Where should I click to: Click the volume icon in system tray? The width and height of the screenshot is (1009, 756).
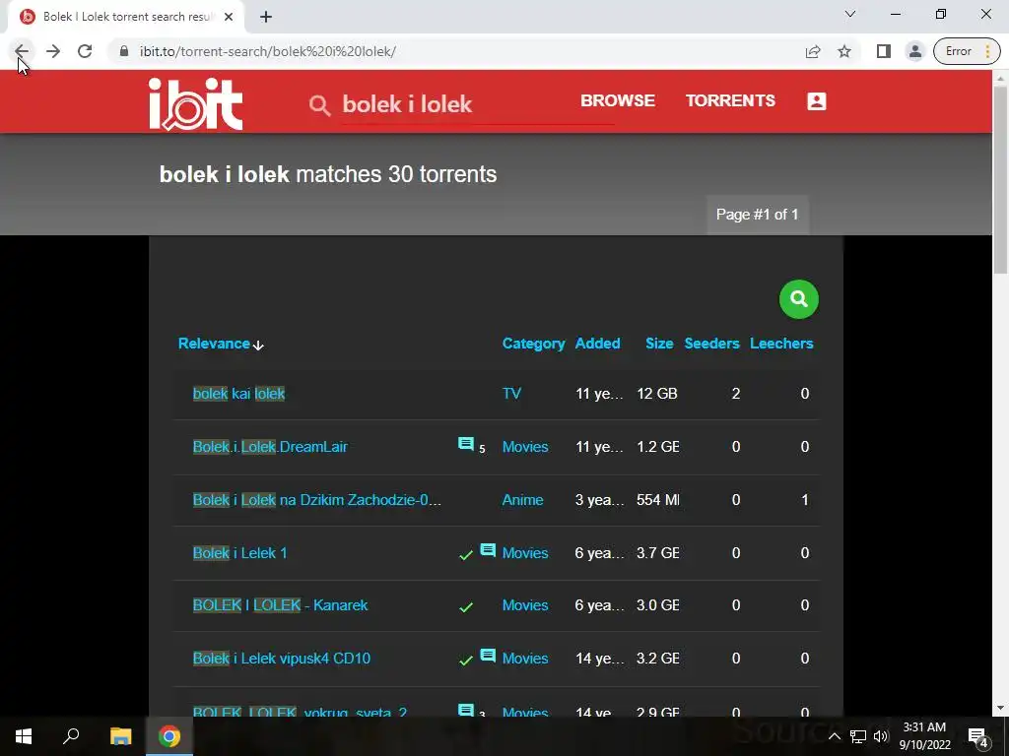pyautogui.click(x=881, y=736)
